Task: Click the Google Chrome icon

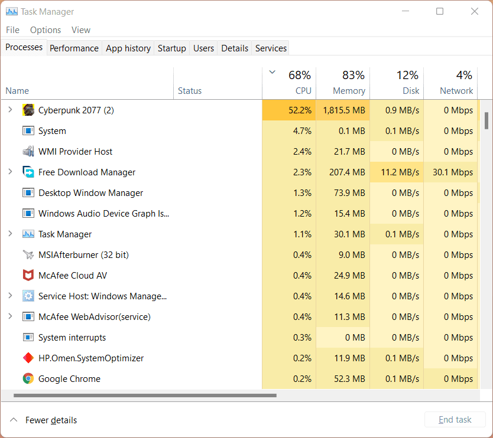Action: click(28, 378)
